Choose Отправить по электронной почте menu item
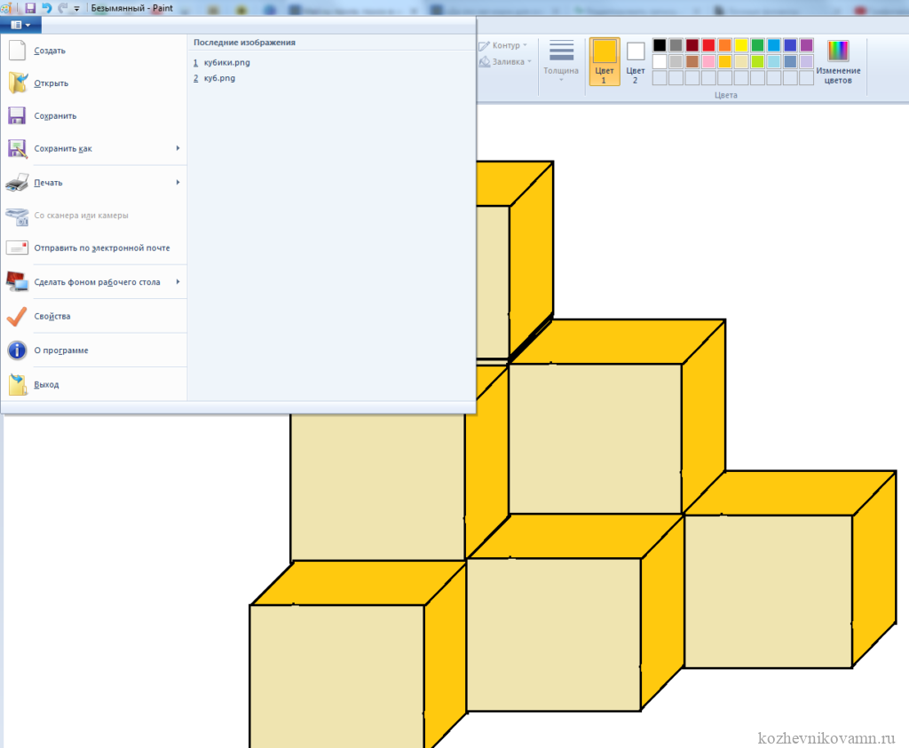909x748 pixels. click(x=101, y=248)
